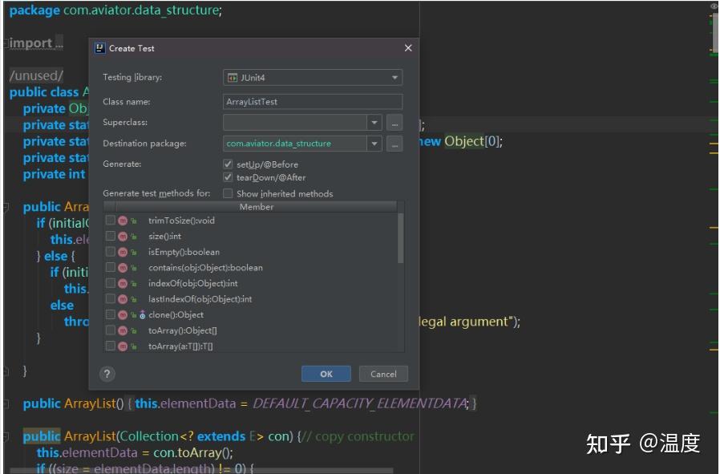Collapse the import statement in the editor
720x474 pixels.
(6, 43)
